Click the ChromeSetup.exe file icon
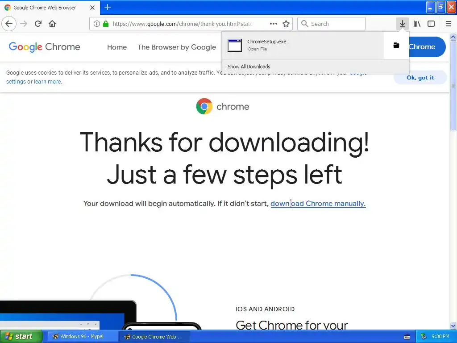This screenshot has width=457, height=343. [235, 45]
